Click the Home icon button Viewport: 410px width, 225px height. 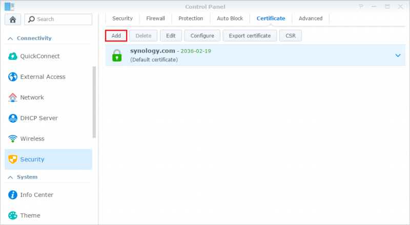coord(12,19)
